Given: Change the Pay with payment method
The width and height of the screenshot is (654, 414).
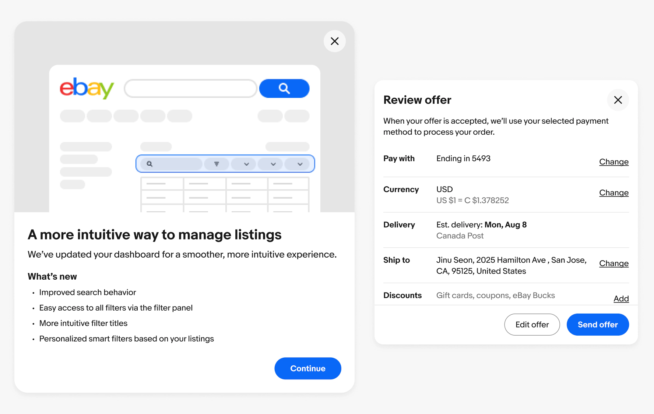Looking at the screenshot, I should coord(614,162).
